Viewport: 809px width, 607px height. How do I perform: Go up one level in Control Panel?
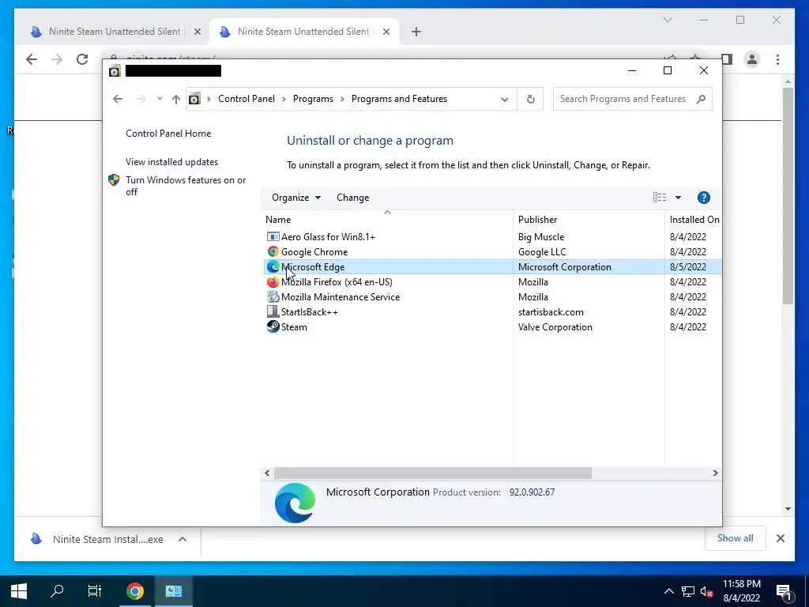[x=176, y=99]
